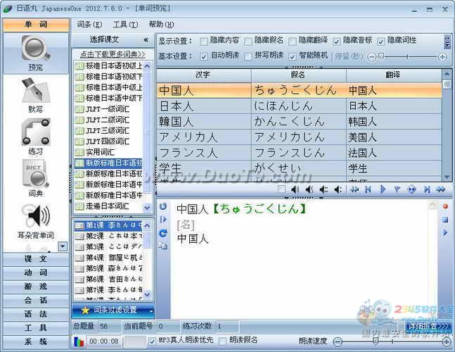Click the second speaker icon with S
Screen dimensions: 455x352
309,189
